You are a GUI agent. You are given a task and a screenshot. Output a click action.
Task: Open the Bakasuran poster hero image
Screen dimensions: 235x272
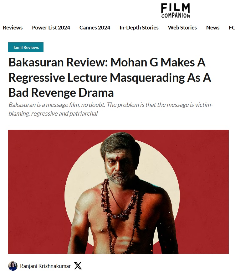tap(118, 192)
